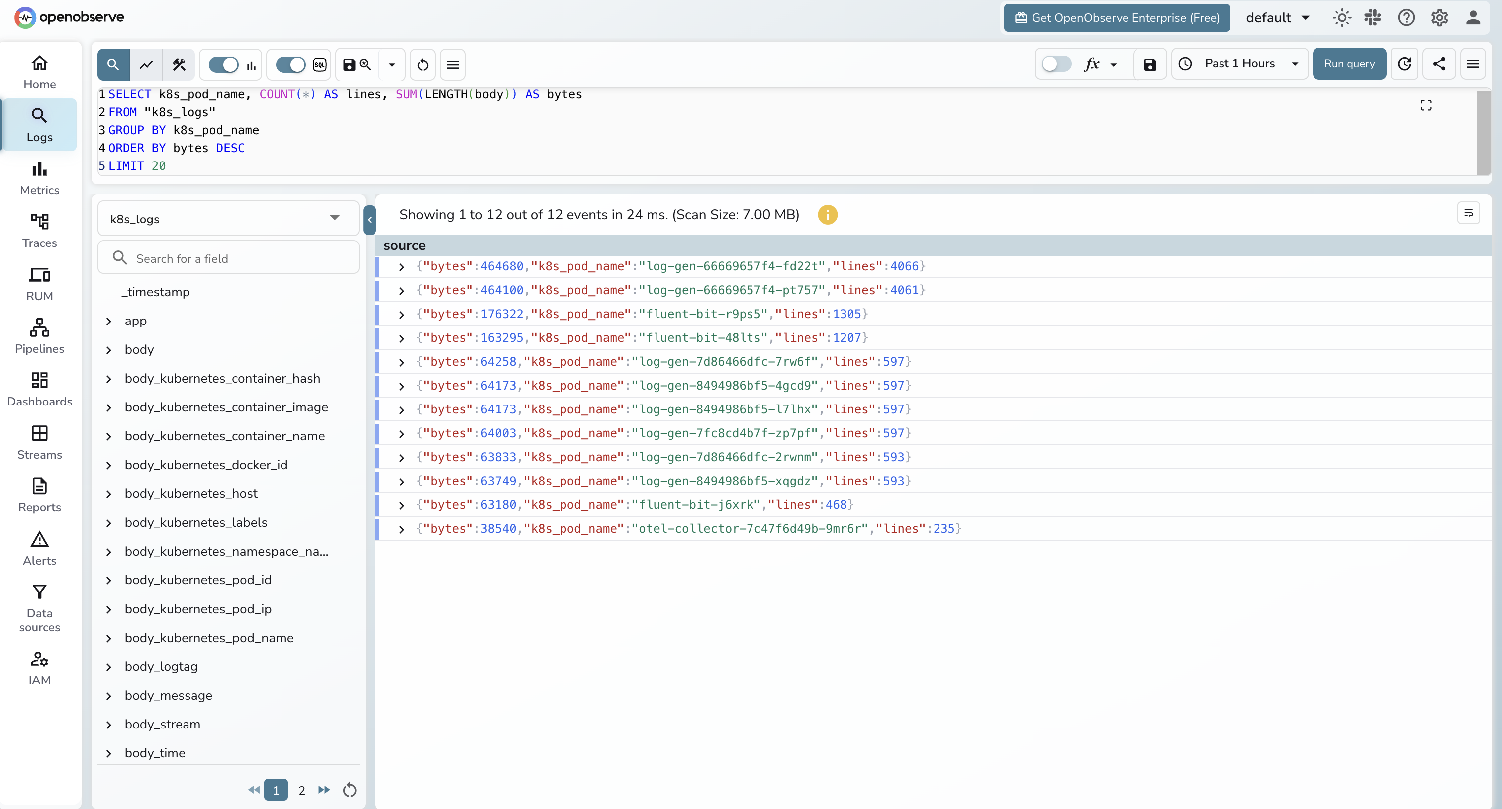1502x809 pixels.
Task: Save the function with disk icon
Action: point(1150,64)
